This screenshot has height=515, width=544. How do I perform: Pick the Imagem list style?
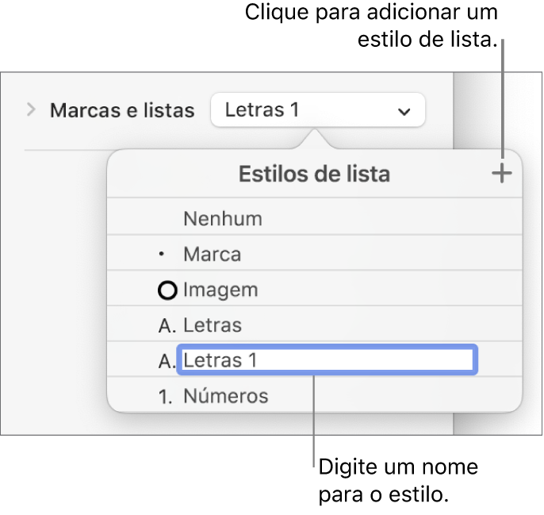click(220, 290)
